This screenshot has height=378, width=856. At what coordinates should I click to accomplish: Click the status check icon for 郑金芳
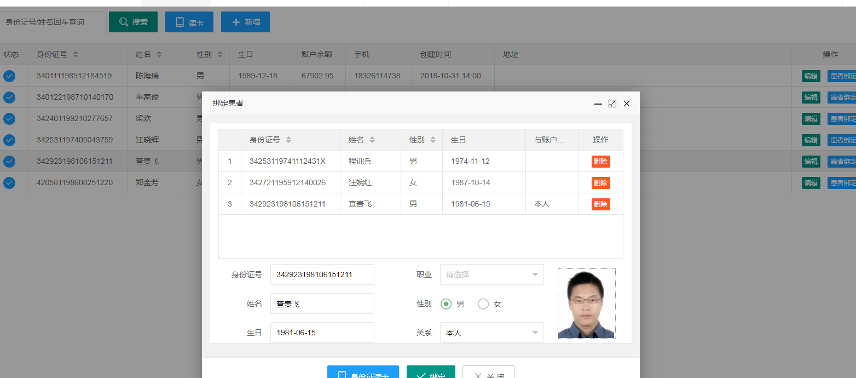click(9, 183)
